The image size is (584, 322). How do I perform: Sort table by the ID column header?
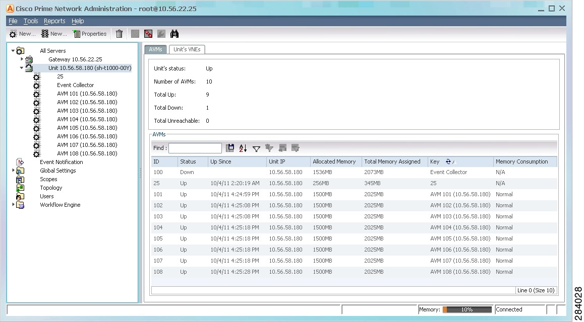tap(164, 162)
